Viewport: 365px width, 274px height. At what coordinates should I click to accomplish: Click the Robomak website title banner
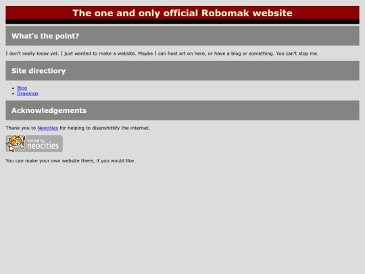(182, 15)
